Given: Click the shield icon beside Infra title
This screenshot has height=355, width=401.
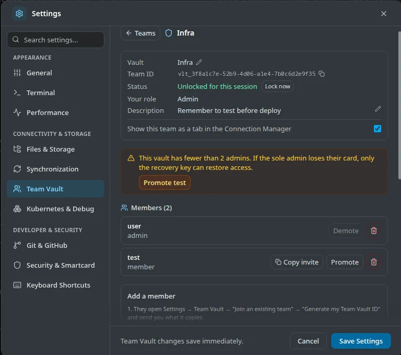Looking at the screenshot, I should coord(169,33).
